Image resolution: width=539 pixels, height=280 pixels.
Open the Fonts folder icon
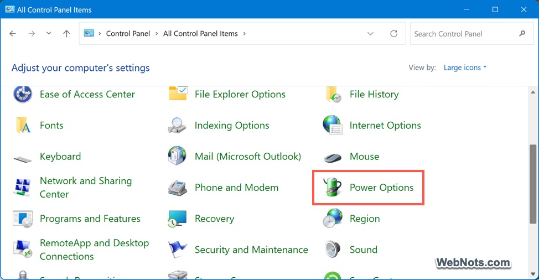point(23,125)
